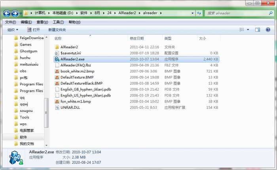Toggle the preview pane icon
The image size is (277, 170).
tap(258, 30)
